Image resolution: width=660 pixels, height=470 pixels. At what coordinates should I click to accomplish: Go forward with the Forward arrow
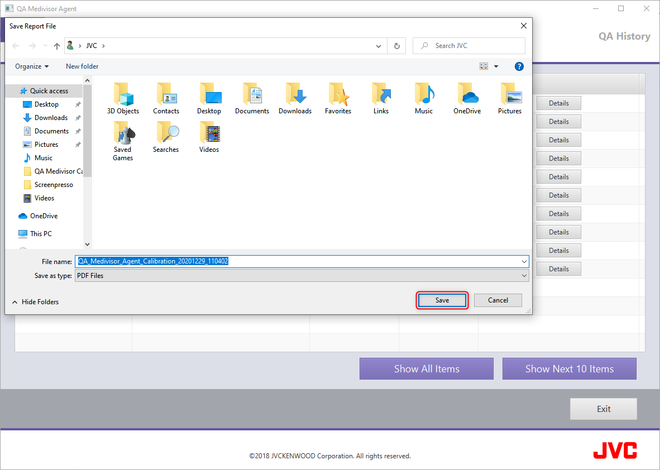32,46
